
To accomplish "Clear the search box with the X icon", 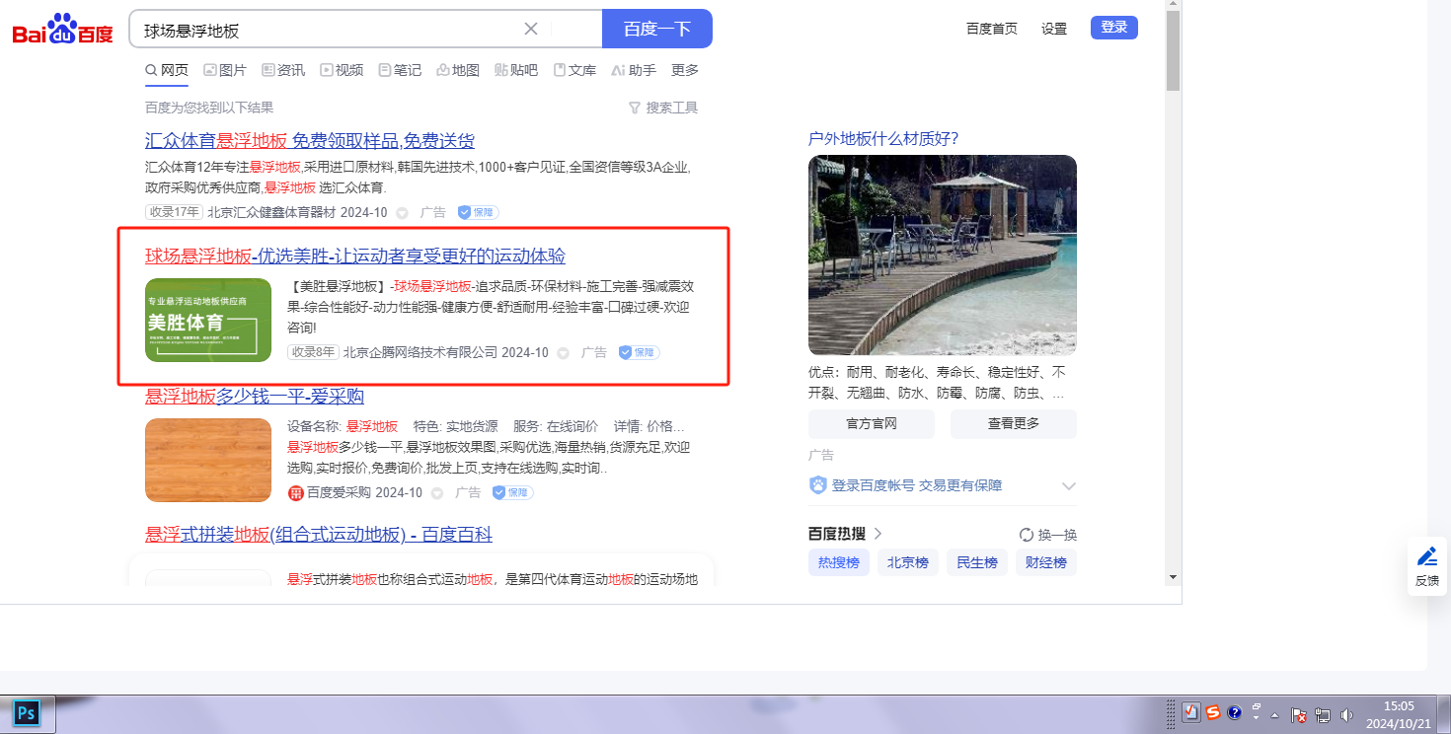I will 531,29.
